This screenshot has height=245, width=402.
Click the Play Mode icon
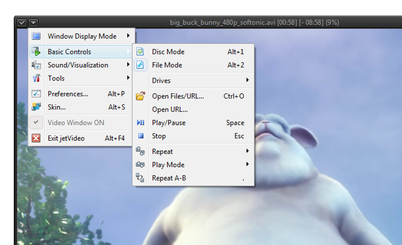point(140,165)
